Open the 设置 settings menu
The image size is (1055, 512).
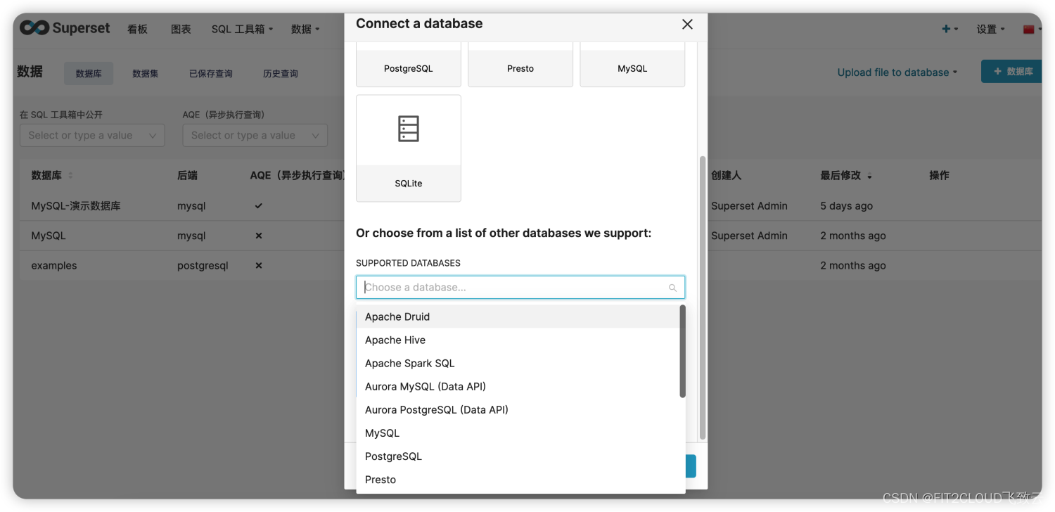(x=990, y=29)
